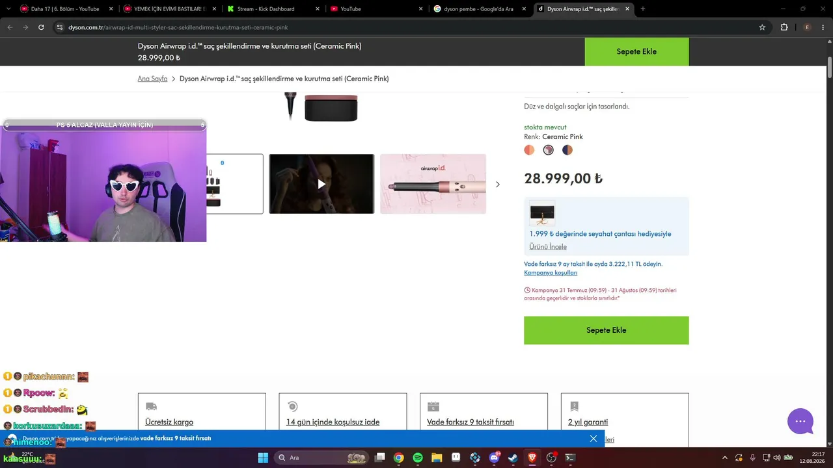This screenshot has height=468, width=833.
Task: Open the Ana Sayfa breadcrumb link
Action: [152, 79]
